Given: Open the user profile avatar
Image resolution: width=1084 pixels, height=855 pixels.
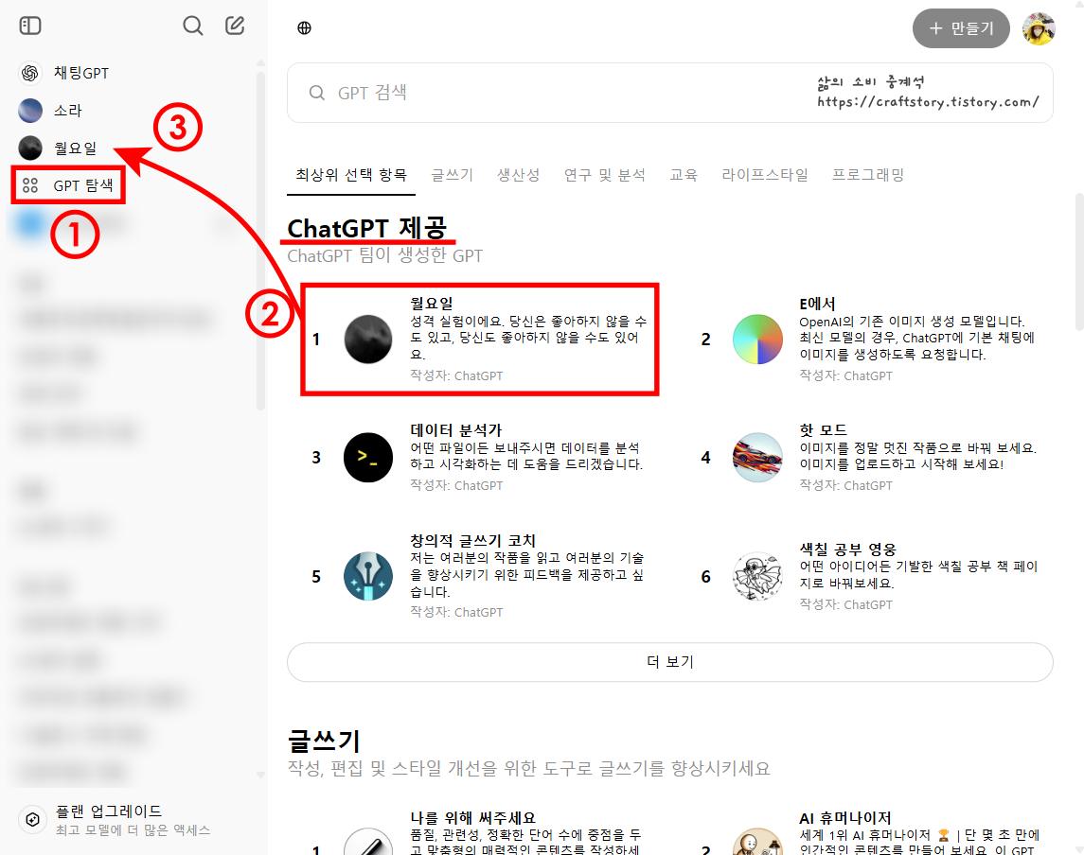Looking at the screenshot, I should pos(1039,29).
